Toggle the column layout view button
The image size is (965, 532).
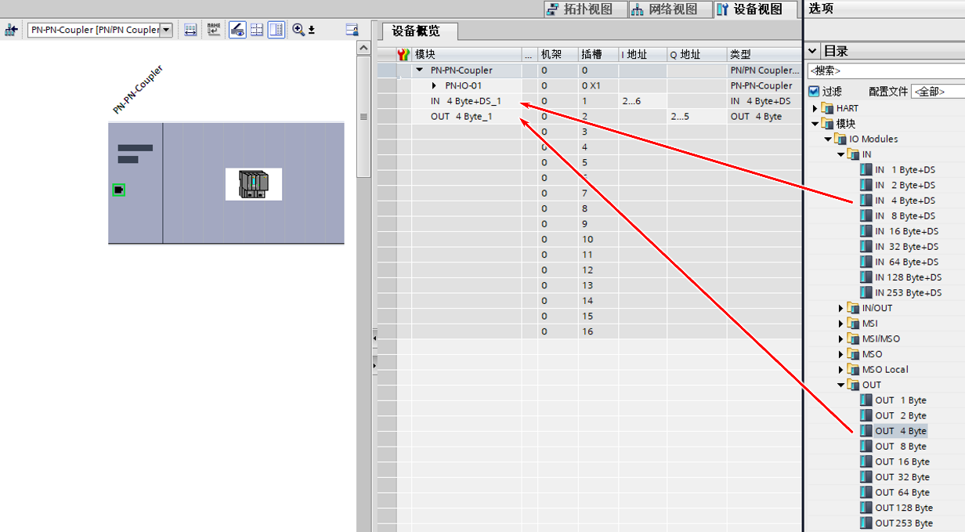click(276, 30)
